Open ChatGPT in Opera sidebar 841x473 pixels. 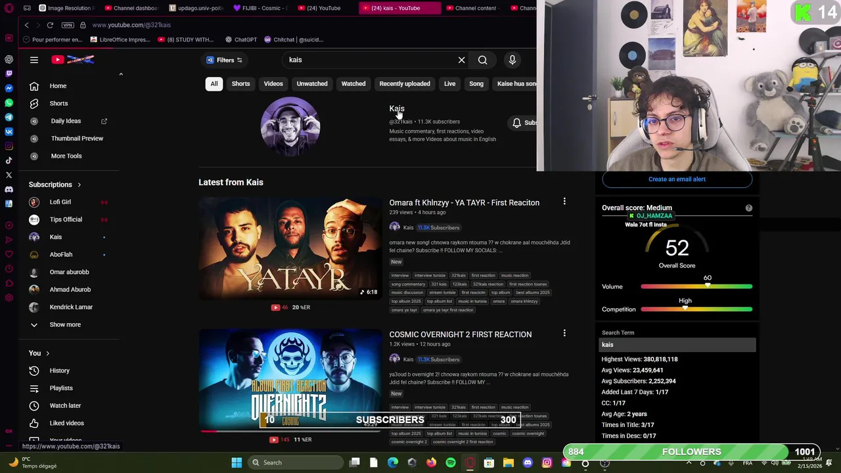click(9, 59)
